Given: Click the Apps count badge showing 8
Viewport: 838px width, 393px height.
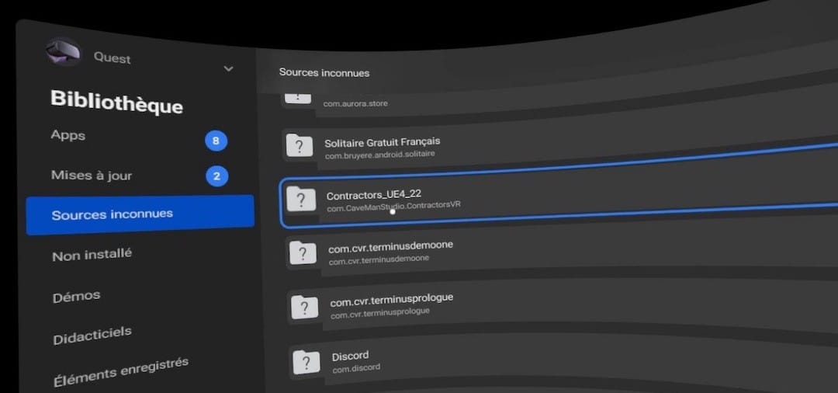Looking at the screenshot, I should 216,141.
